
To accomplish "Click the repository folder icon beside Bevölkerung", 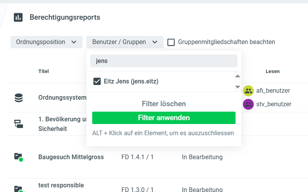I will [x=19, y=124].
